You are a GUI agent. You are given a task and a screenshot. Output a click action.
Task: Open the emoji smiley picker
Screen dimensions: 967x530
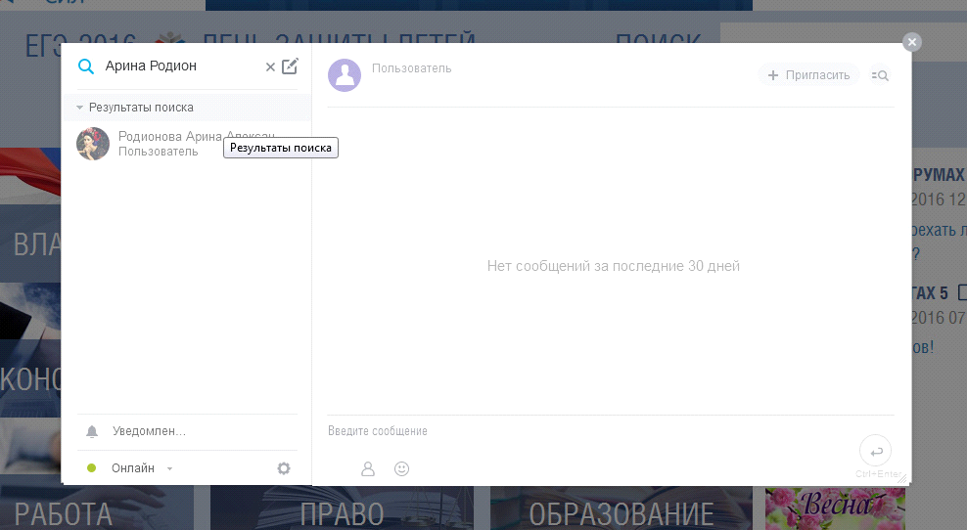coord(401,469)
